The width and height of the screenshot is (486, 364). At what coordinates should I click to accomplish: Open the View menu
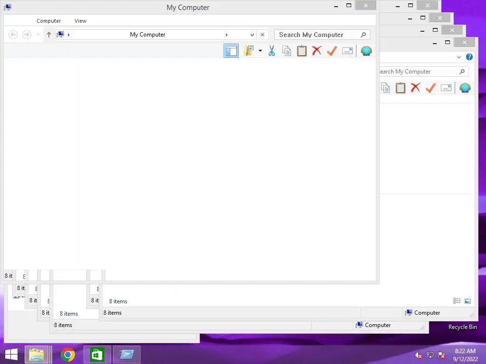[80, 21]
